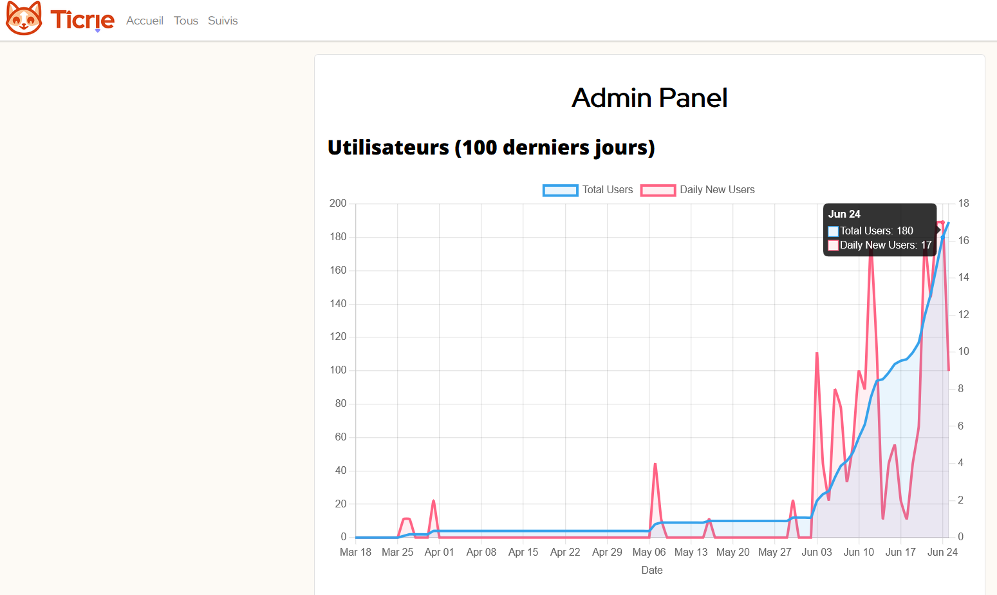Open the Suivis navigation link
This screenshot has height=595, width=997.
pyautogui.click(x=223, y=21)
